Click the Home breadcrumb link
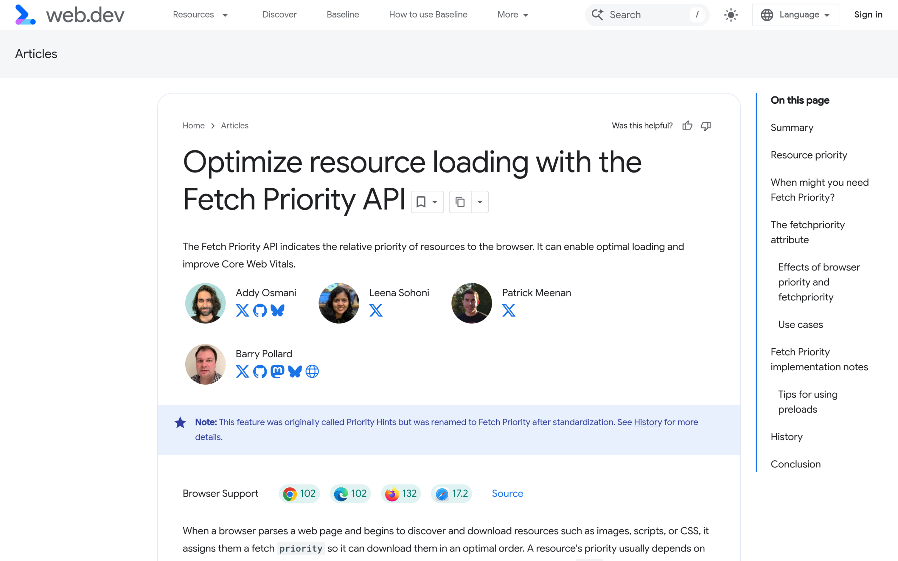Image resolution: width=898 pixels, height=561 pixels. click(x=193, y=126)
